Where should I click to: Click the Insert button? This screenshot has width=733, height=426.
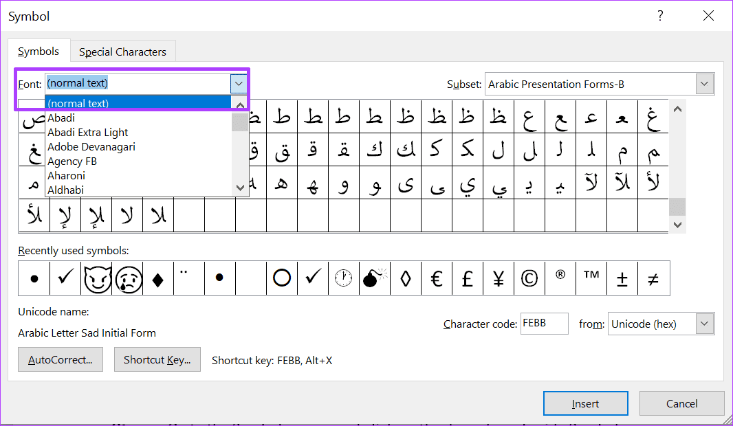tap(585, 403)
